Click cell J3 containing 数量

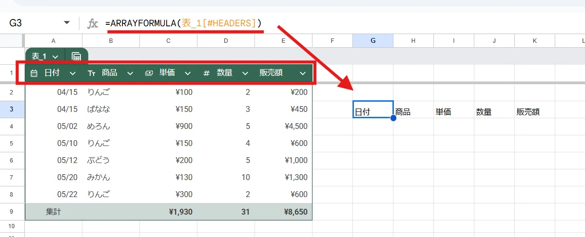[494, 109]
